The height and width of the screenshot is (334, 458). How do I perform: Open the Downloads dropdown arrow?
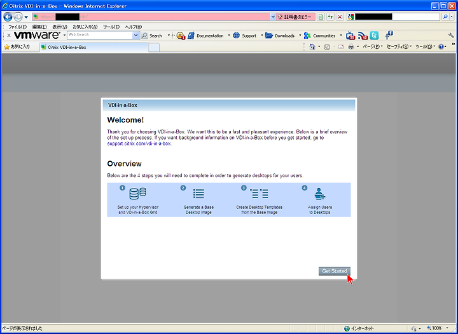click(x=300, y=36)
